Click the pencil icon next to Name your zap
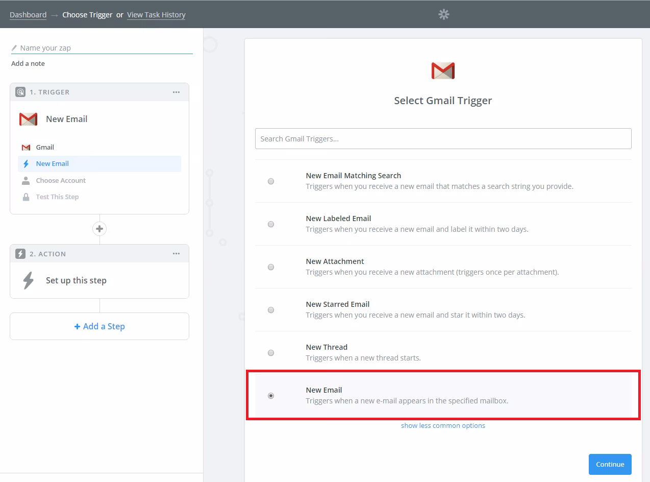Image resolution: width=650 pixels, height=482 pixels. click(x=14, y=48)
